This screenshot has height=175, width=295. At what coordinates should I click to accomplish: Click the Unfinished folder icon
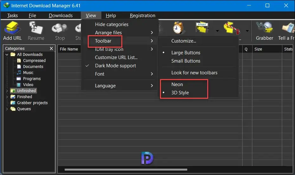pos(13,91)
